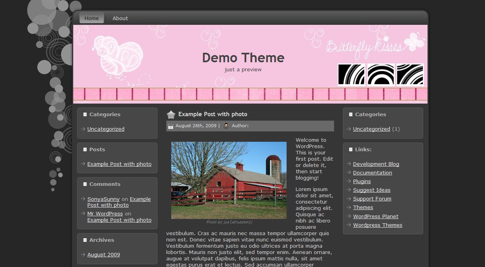
Task: Click the star icon beside the post title
Action: (171, 115)
